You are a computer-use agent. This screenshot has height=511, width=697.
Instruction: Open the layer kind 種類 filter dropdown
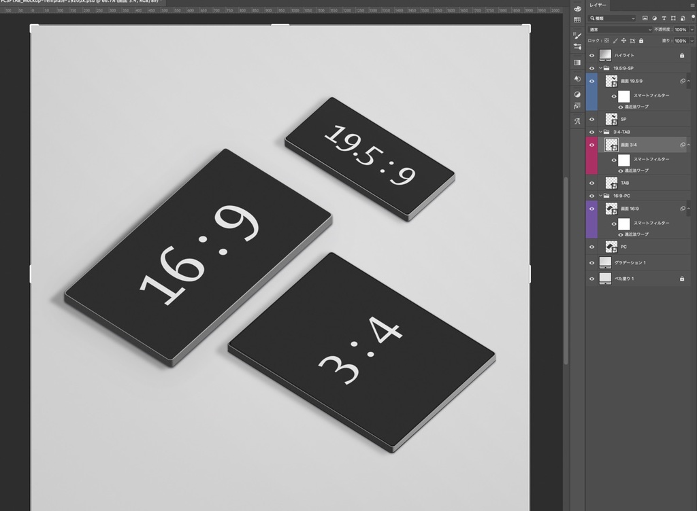click(612, 18)
